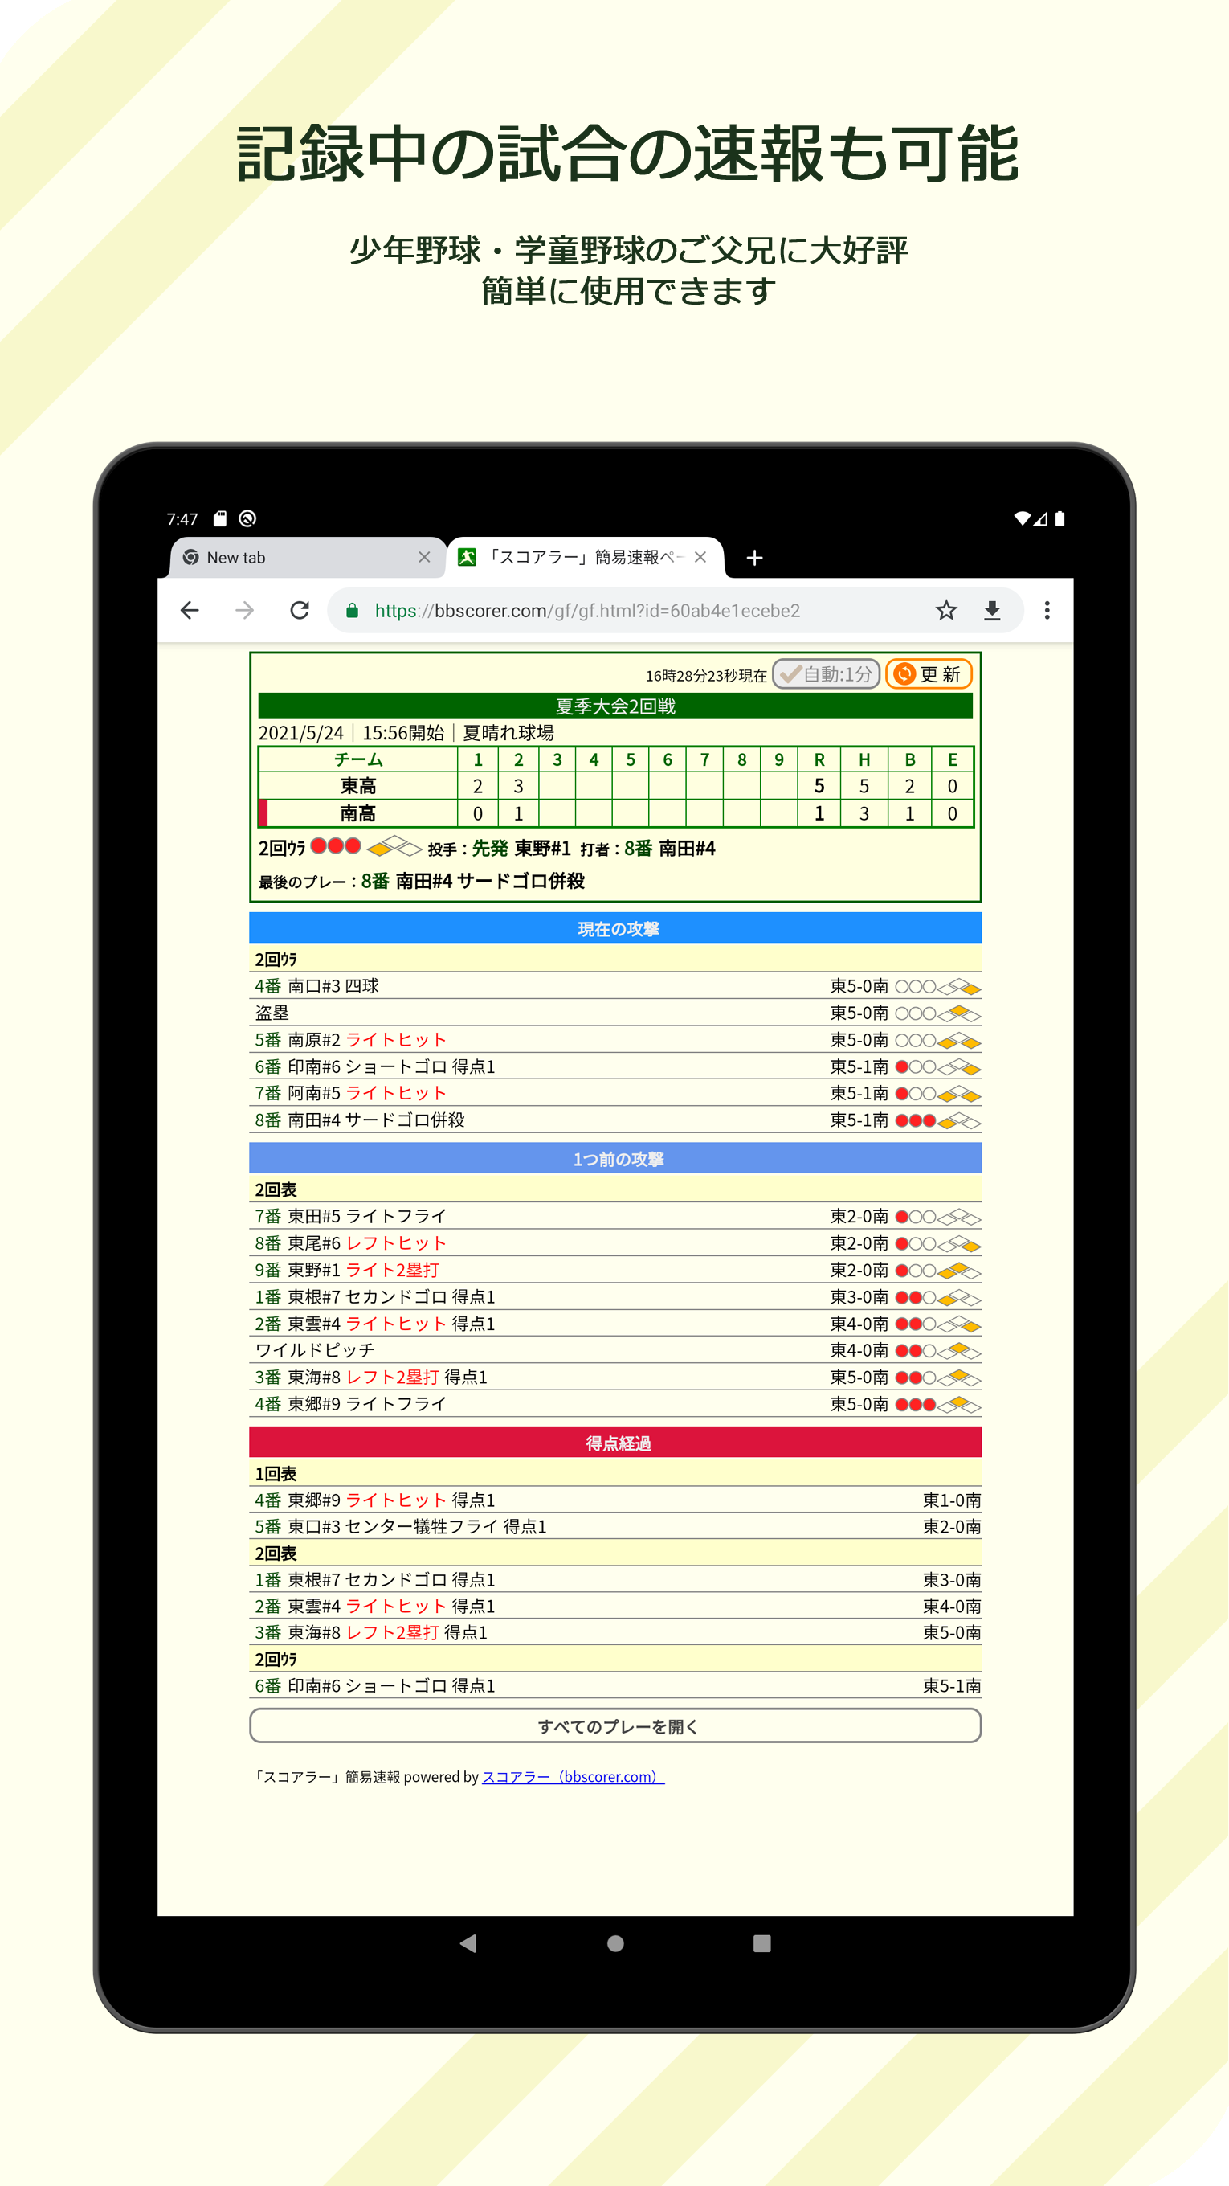1229x2186 pixels.
Task: Click the 8番 東尾#6 レフトヒット row
Action: (x=615, y=1243)
